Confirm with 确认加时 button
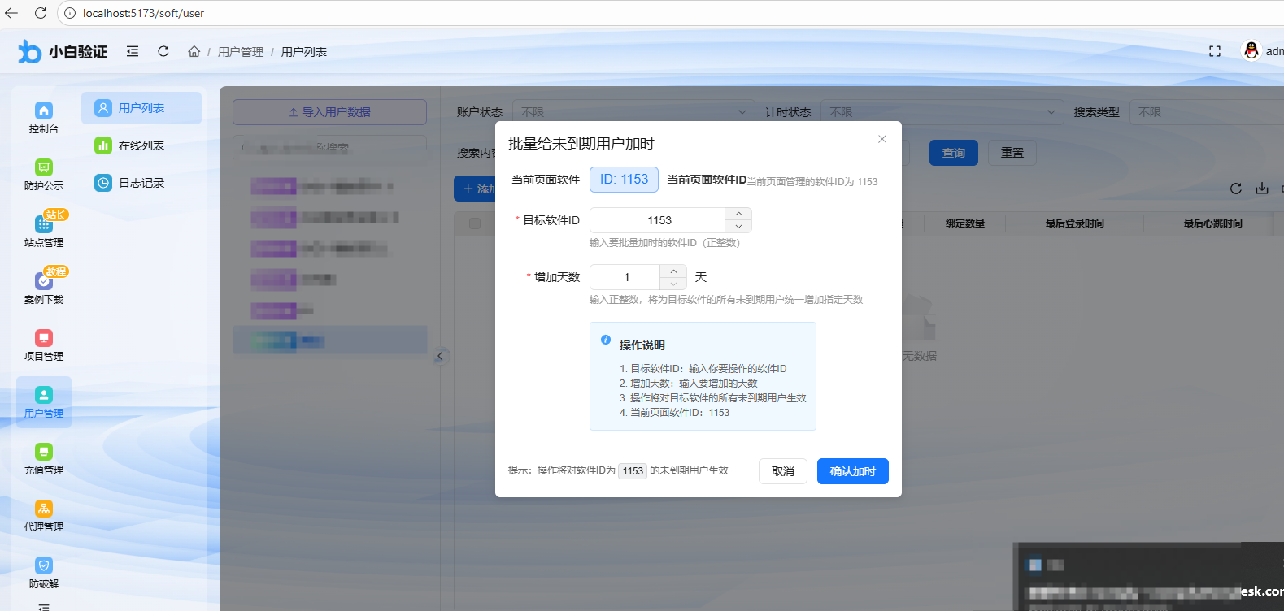1284x611 pixels. (x=853, y=471)
